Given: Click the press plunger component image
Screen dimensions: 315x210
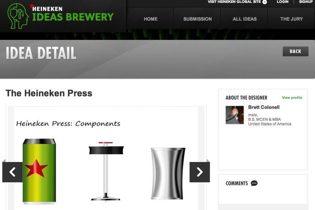Looking at the screenshot, I should click(106, 172).
